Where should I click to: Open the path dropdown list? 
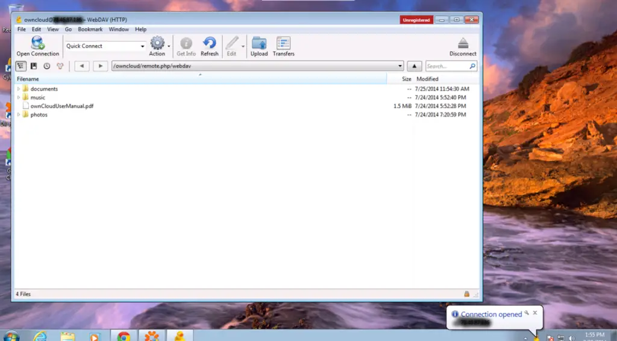pyautogui.click(x=400, y=66)
